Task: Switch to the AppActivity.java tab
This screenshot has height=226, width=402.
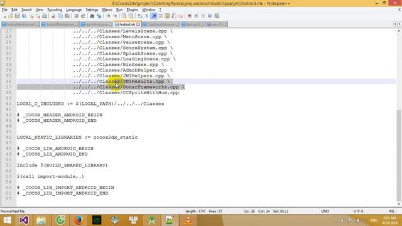Action: click(x=96, y=24)
